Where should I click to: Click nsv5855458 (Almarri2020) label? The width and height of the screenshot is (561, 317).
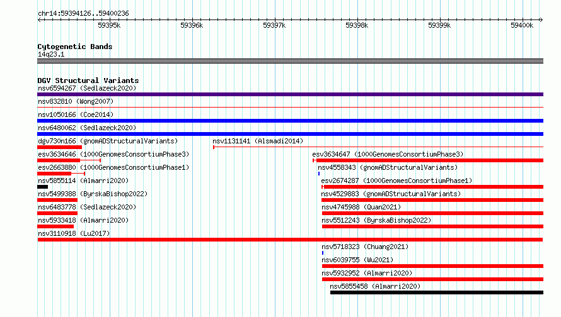tap(375, 286)
